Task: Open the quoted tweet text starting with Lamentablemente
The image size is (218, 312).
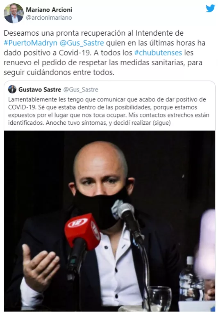Action: [109, 111]
